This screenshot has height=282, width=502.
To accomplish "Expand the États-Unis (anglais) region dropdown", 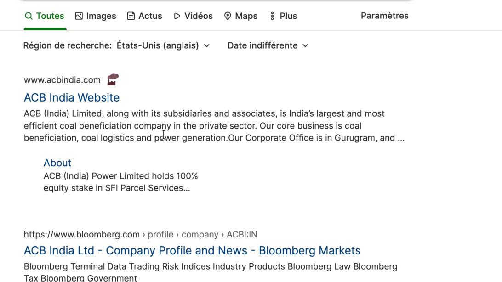I will click(x=163, y=45).
